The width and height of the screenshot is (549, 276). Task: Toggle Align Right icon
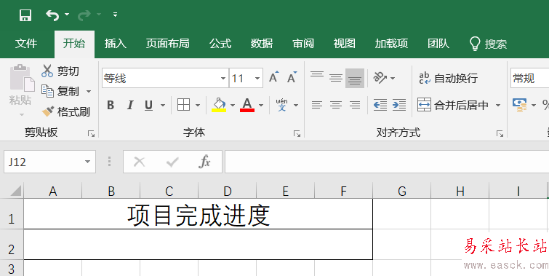click(355, 105)
